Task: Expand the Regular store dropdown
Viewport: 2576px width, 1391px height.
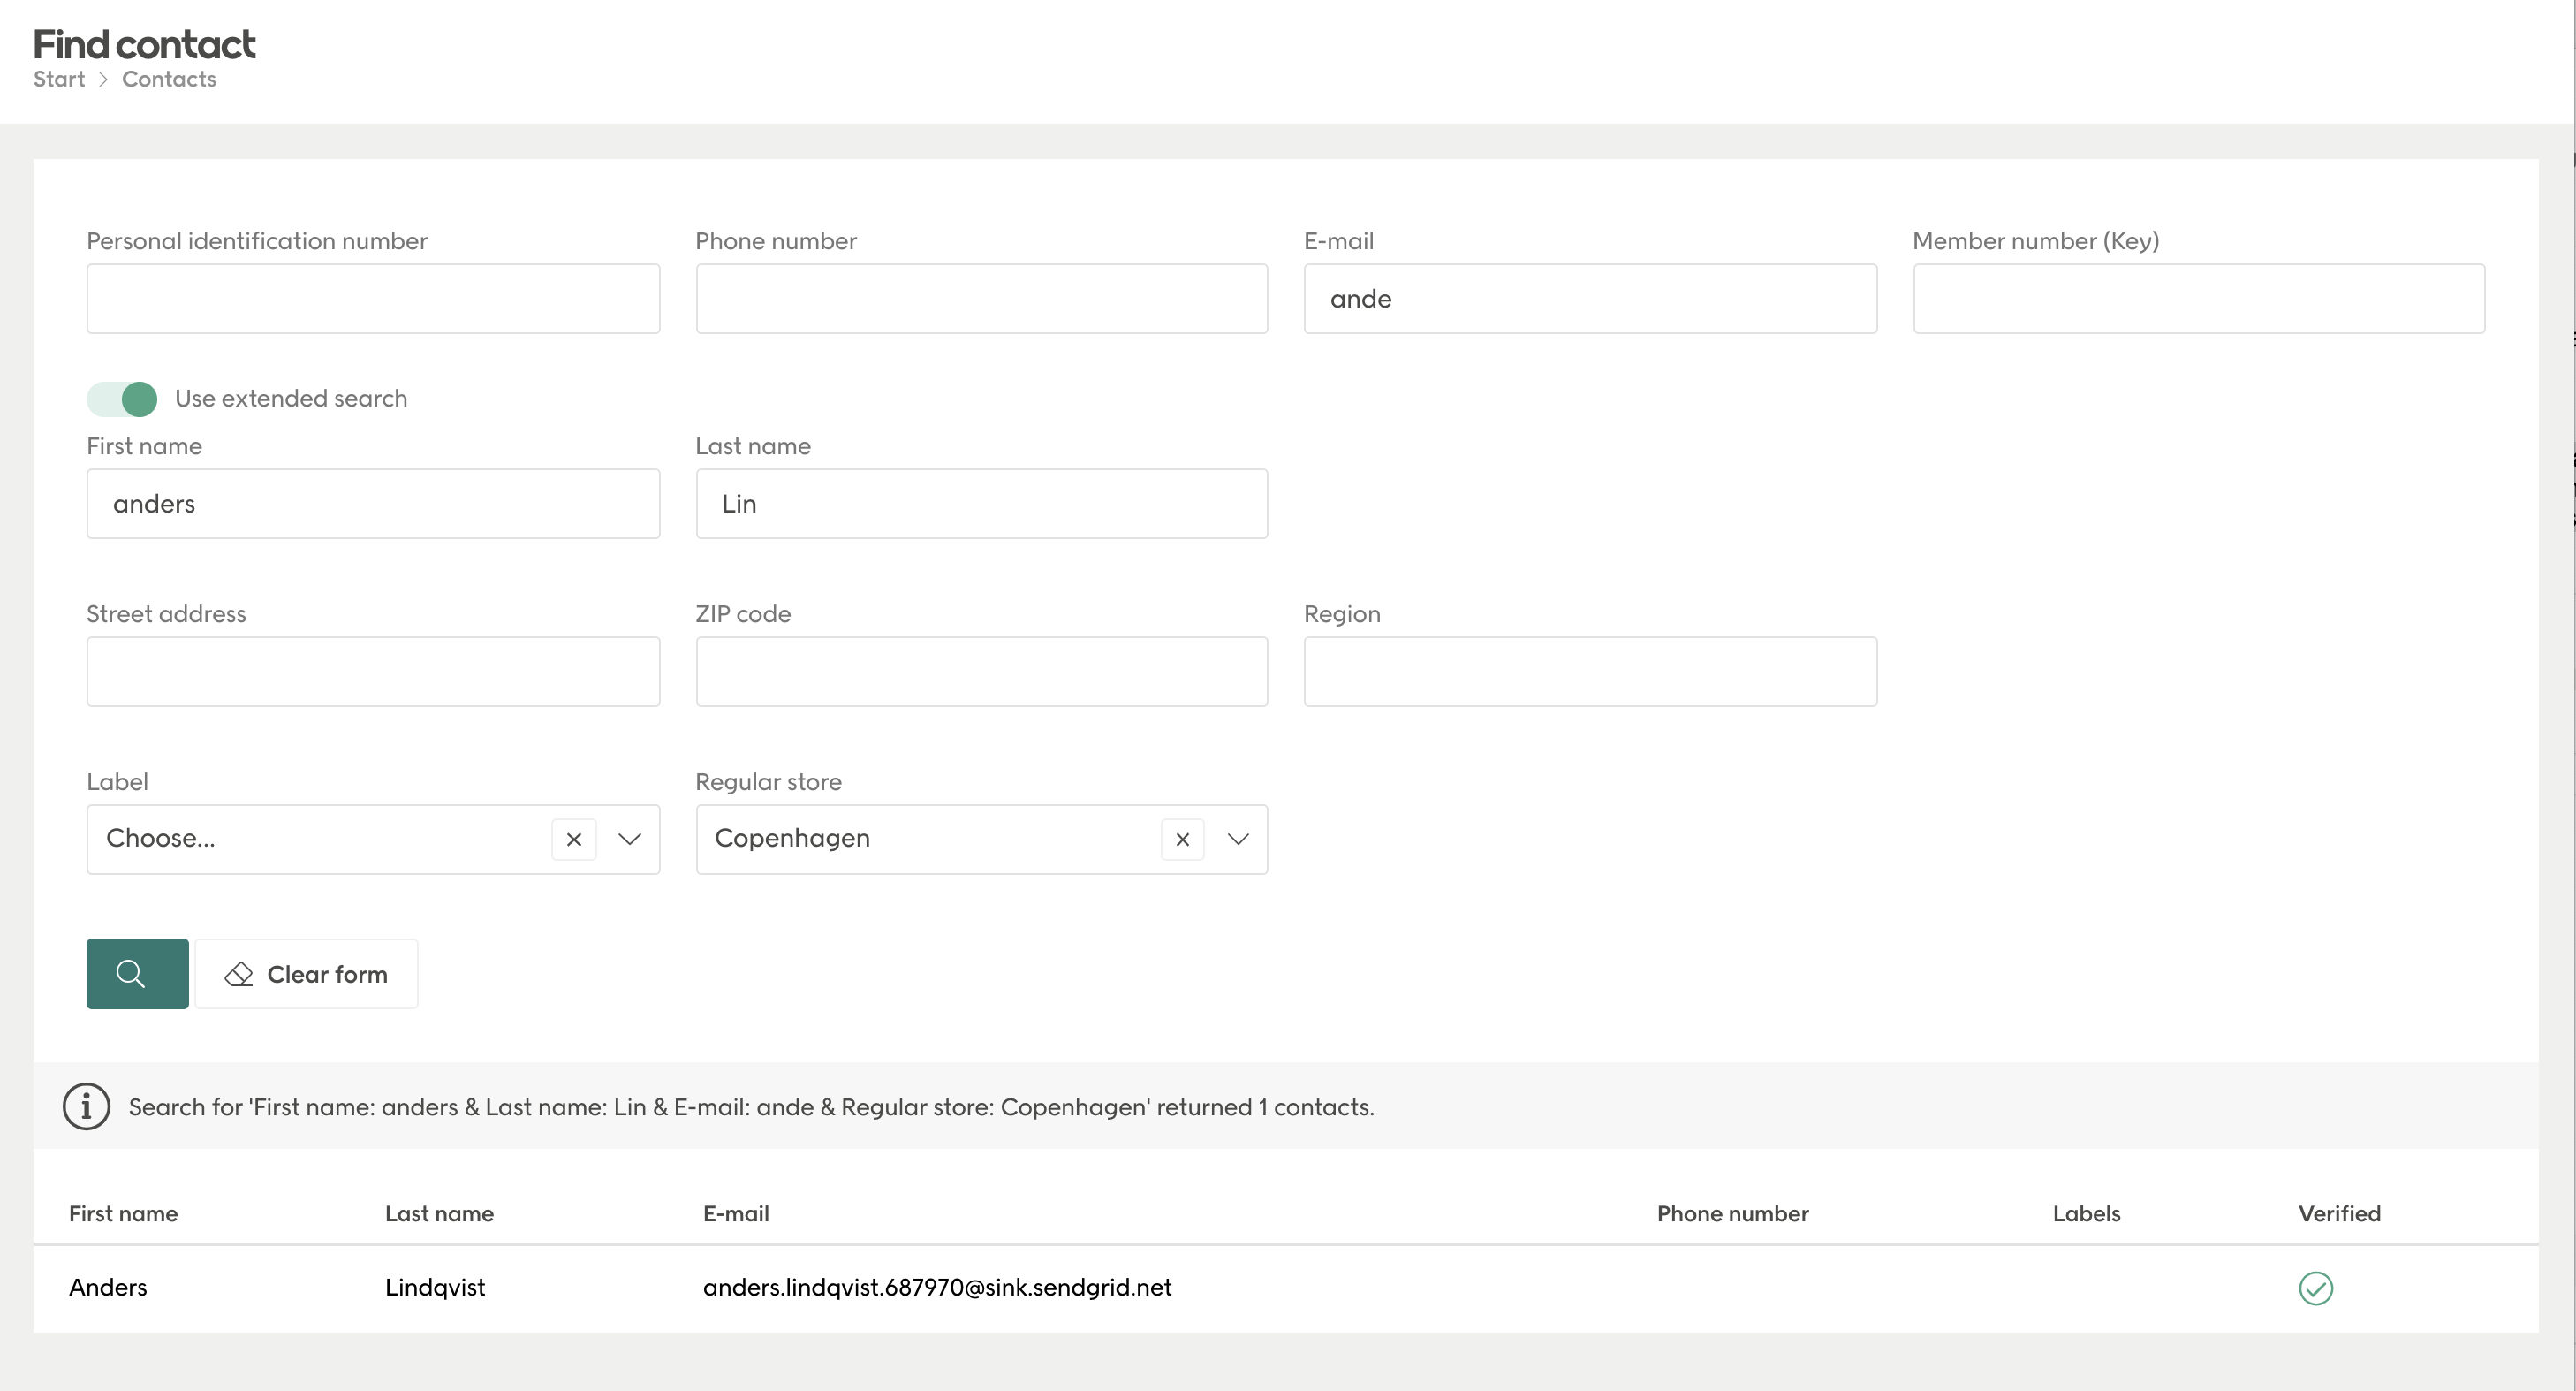Action: pyautogui.click(x=1238, y=840)
